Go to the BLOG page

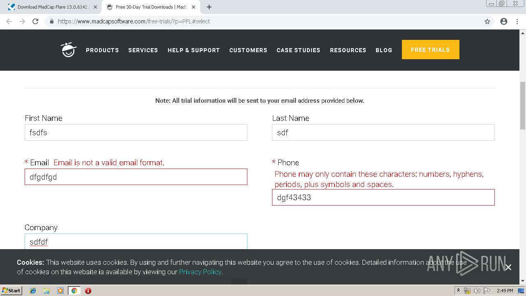coord(384,50)
